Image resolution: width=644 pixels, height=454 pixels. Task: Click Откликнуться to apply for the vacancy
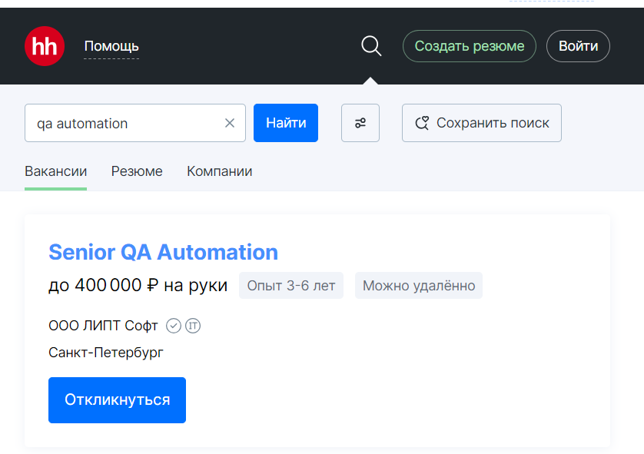tap(117, 399)
